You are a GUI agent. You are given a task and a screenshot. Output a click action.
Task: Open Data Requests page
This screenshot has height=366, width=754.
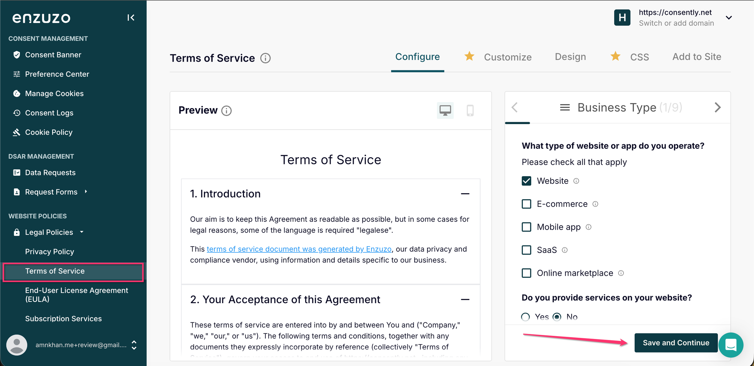[x=50, y=172]
